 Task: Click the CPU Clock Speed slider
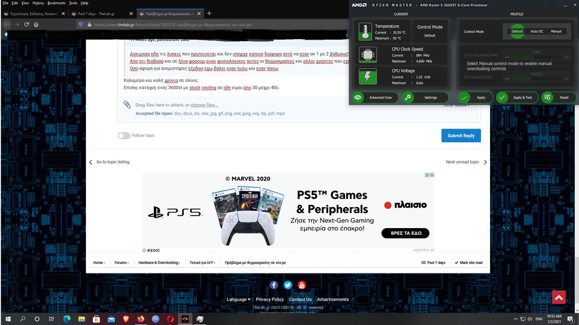(x=537, y=57)
